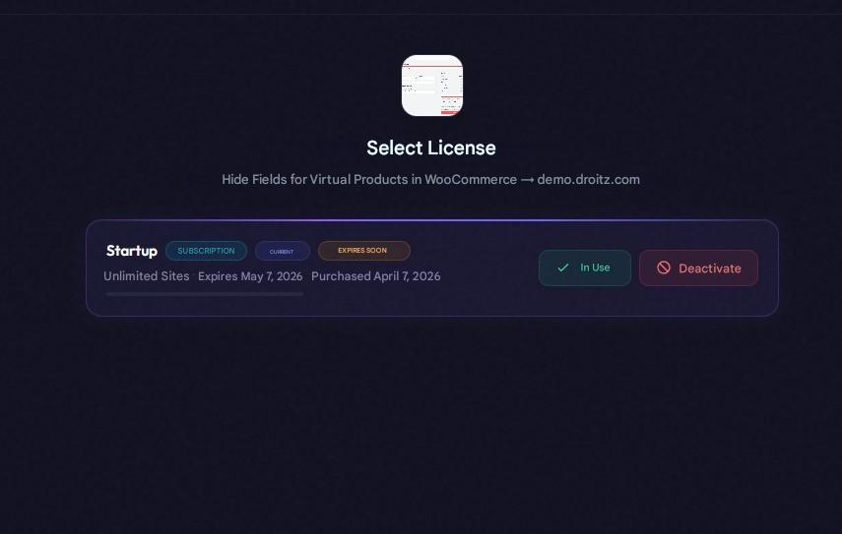Click the checkmark icon in In Use
The height and width of the screenshot is (534, 842).
[562, 267]
